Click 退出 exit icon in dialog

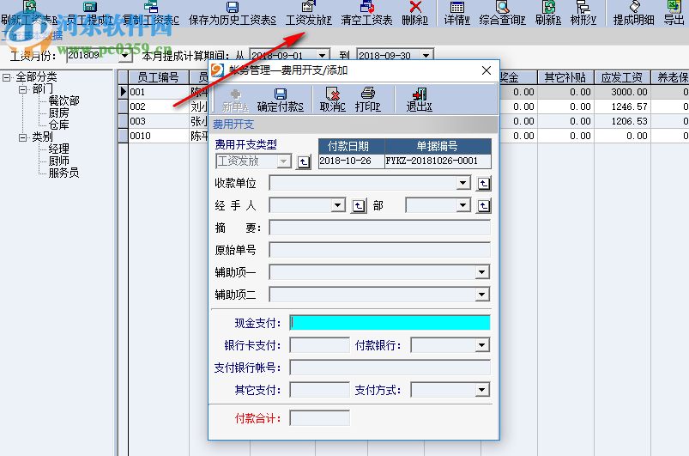420,94
